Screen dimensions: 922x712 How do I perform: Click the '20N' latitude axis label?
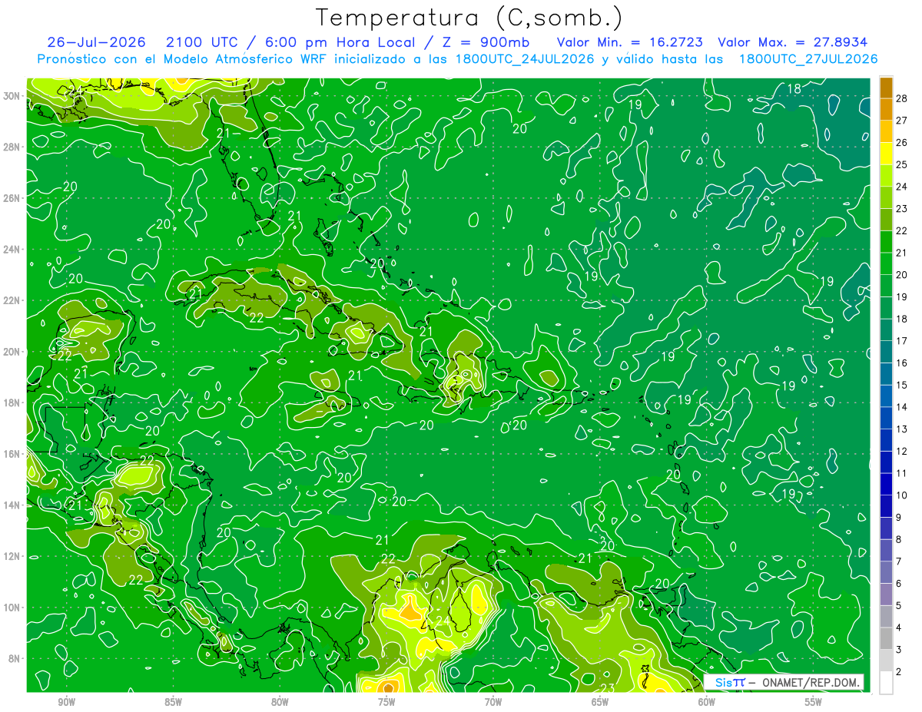pos(12,352)
